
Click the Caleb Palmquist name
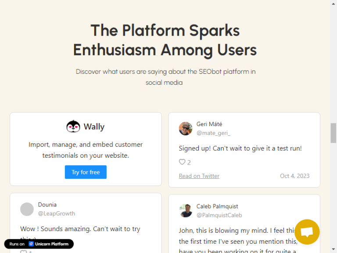pyautogui.click(x=217, y=206)
